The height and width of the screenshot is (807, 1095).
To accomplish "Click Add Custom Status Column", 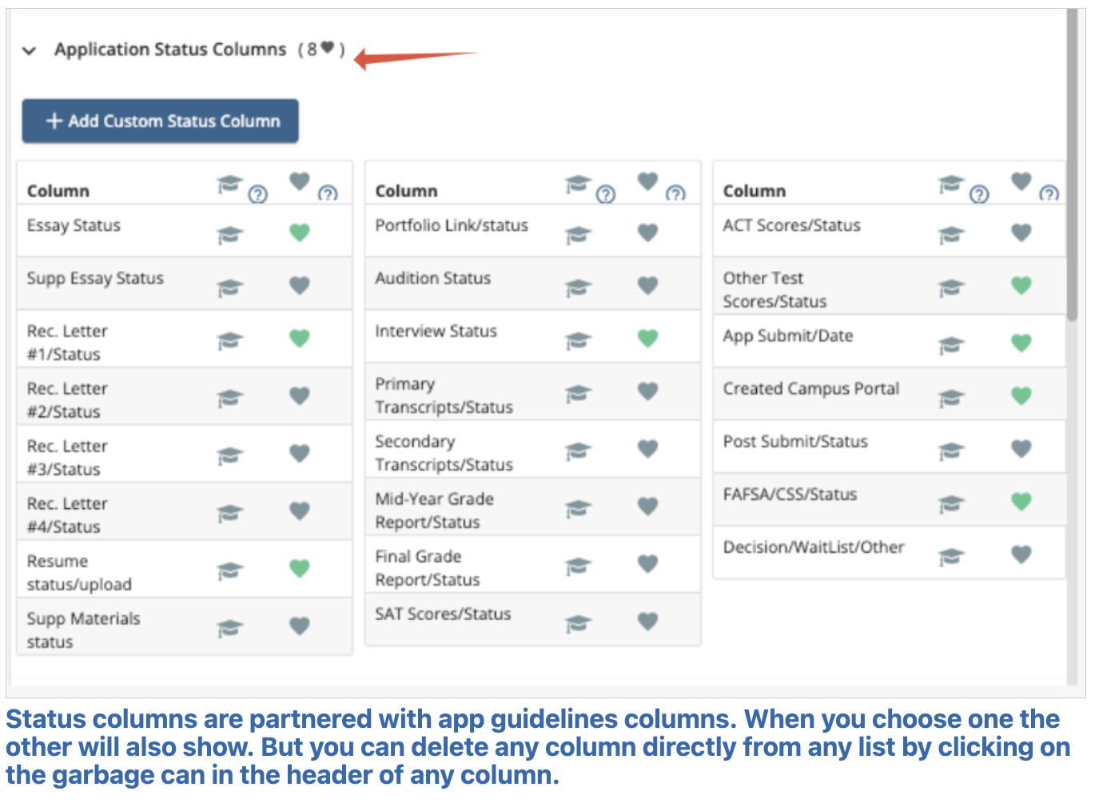I will coord(160,121).
